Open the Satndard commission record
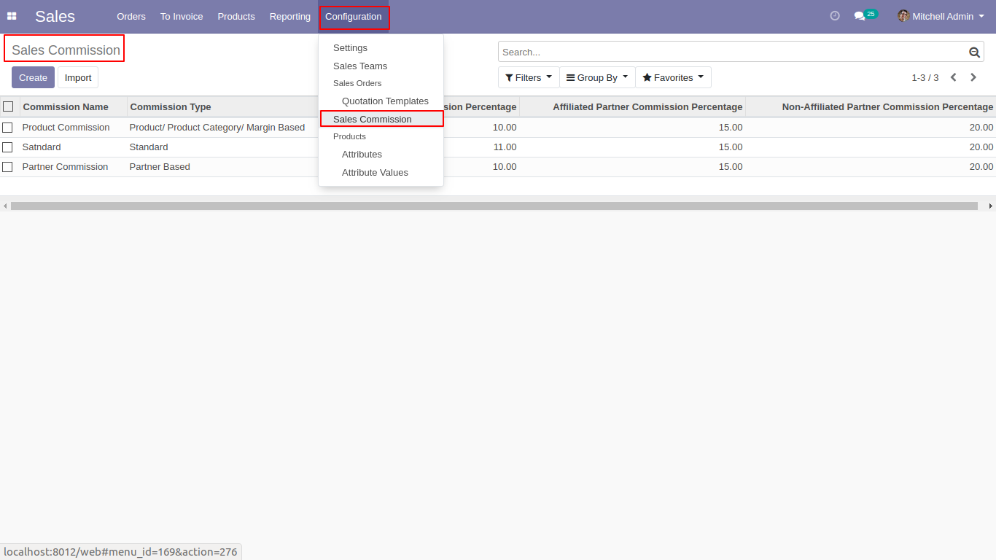This screenshot has height=560, width=996. pos(42,147)
